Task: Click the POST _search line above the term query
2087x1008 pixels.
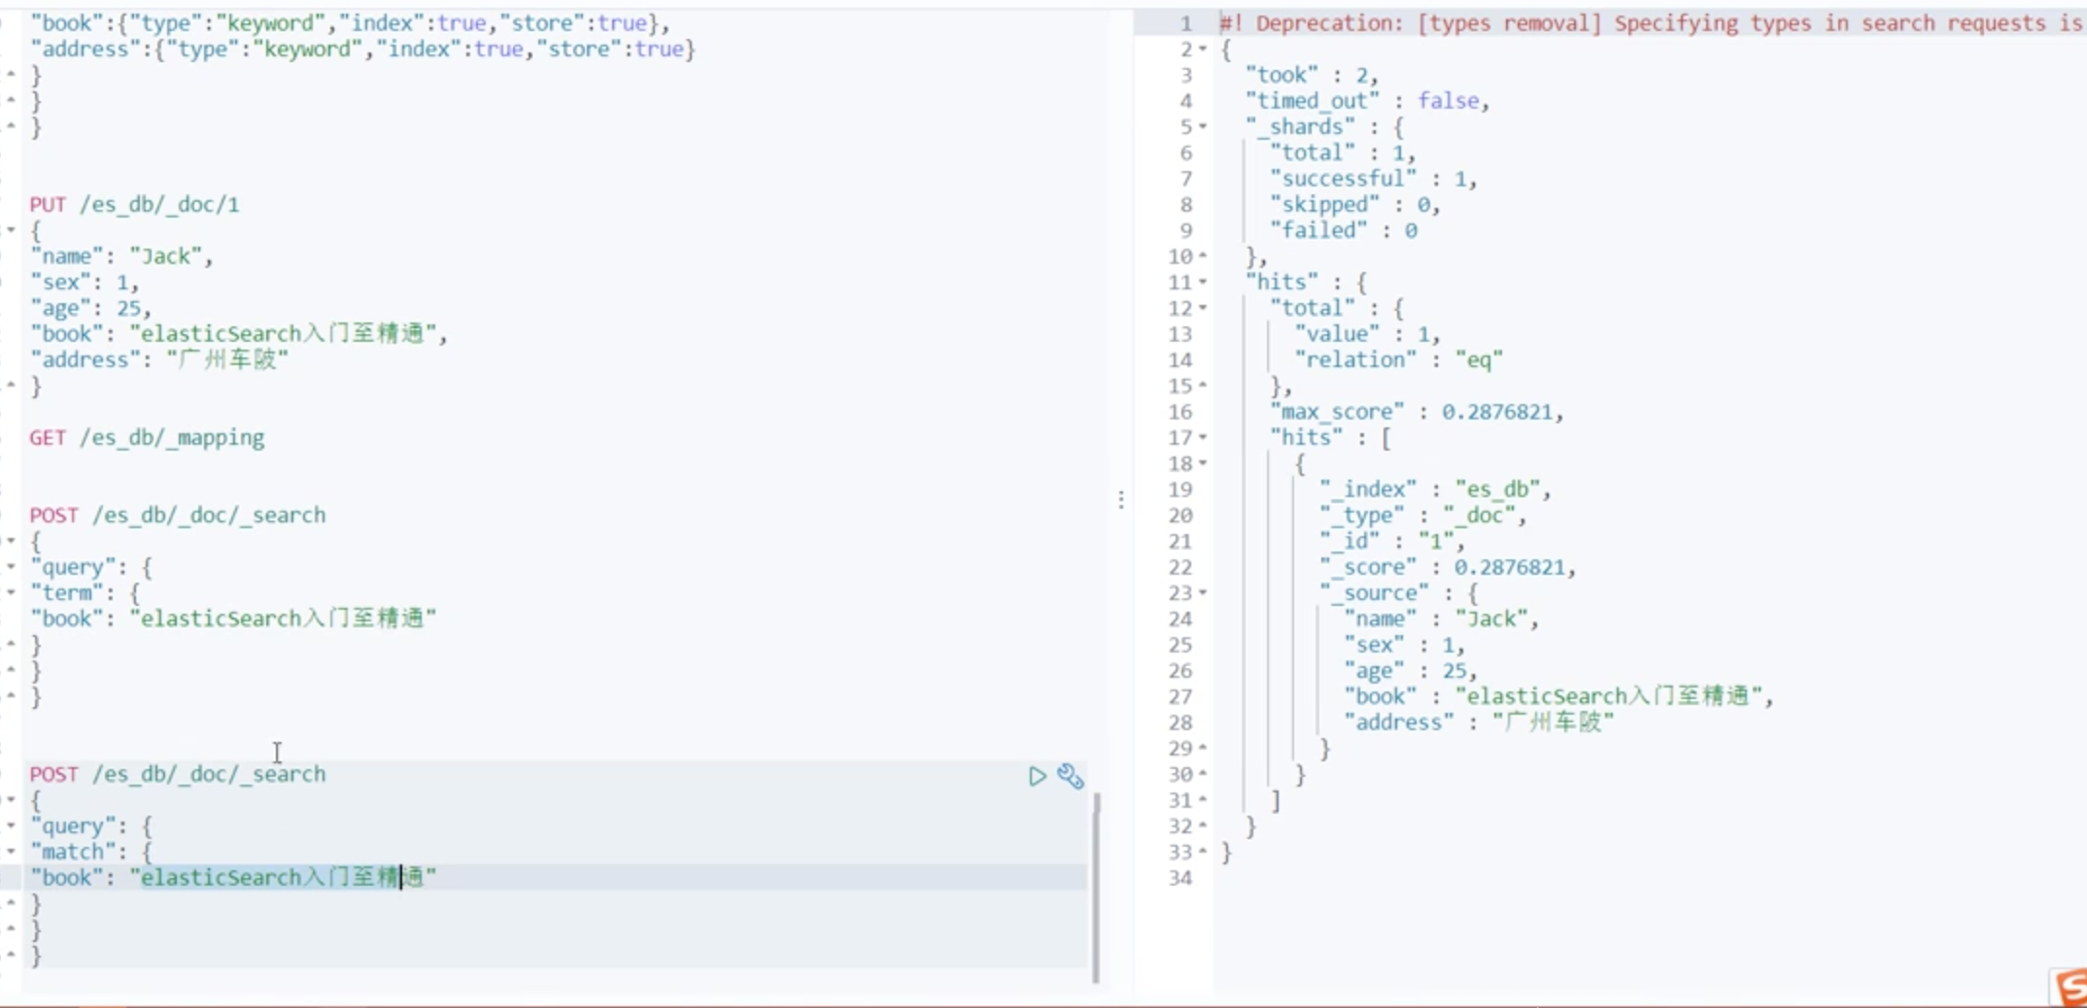Action: pos(178,516)
